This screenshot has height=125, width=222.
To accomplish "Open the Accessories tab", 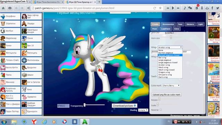I will [x=168, y=24].
